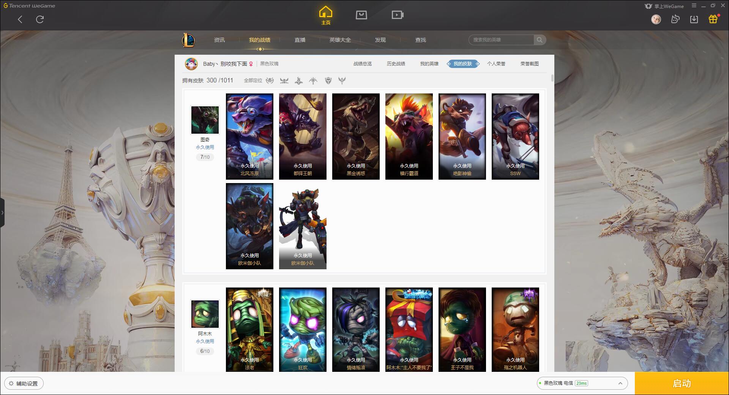729x395 pixels.
Task: Click the 6/10 skin count badge
Action: coord(205,351)
